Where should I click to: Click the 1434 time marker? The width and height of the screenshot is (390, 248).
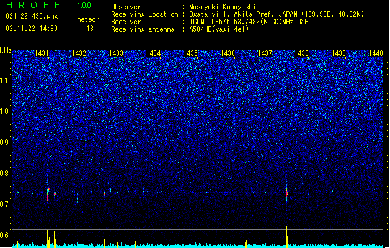(x=154, y=53)
